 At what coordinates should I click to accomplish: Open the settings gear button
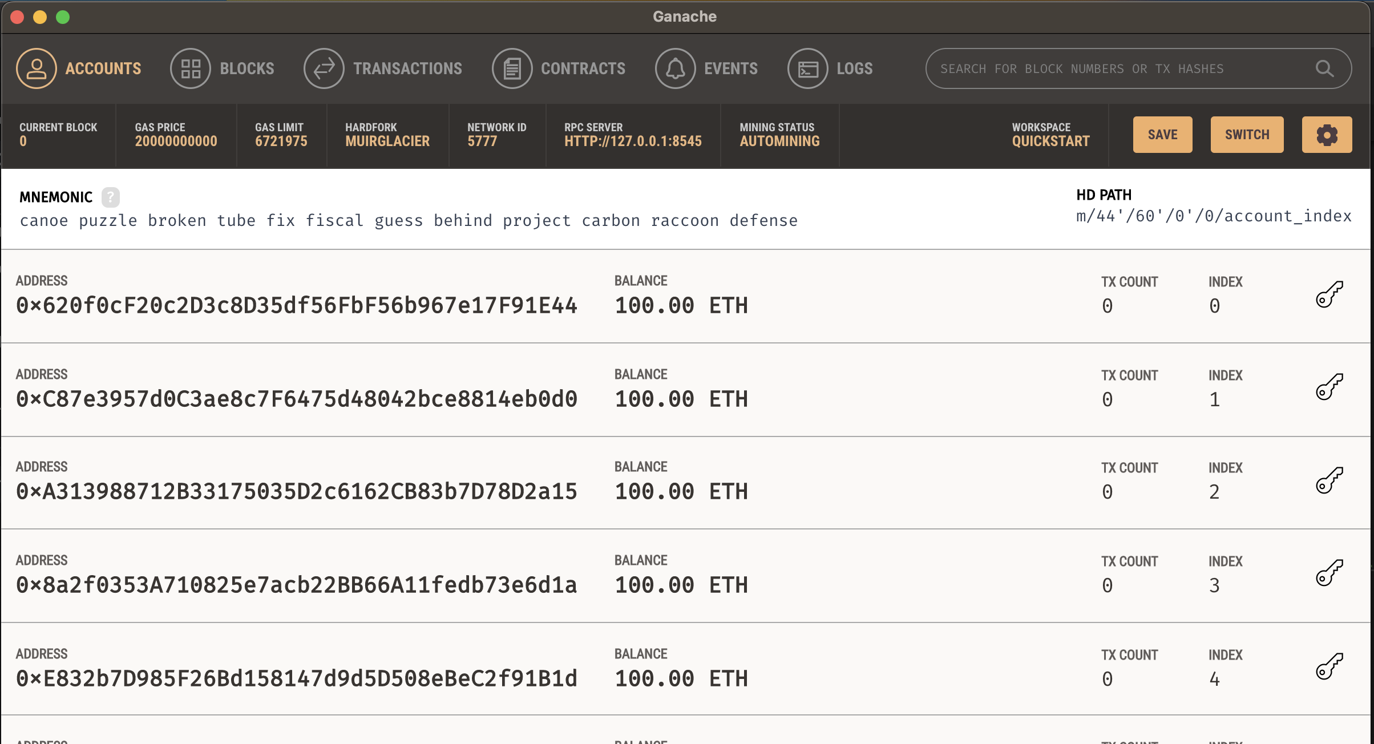(1327, 135)
